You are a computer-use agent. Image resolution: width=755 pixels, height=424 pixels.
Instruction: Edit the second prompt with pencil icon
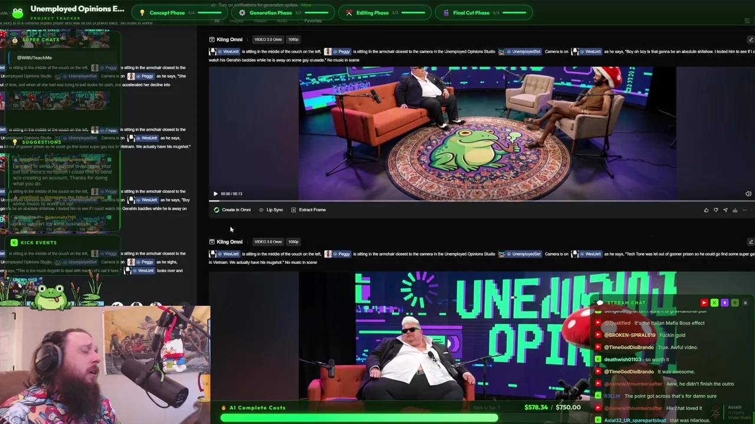pos(750,241)
